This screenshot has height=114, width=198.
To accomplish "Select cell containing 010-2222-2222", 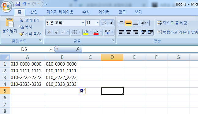I will click(28, 77).
